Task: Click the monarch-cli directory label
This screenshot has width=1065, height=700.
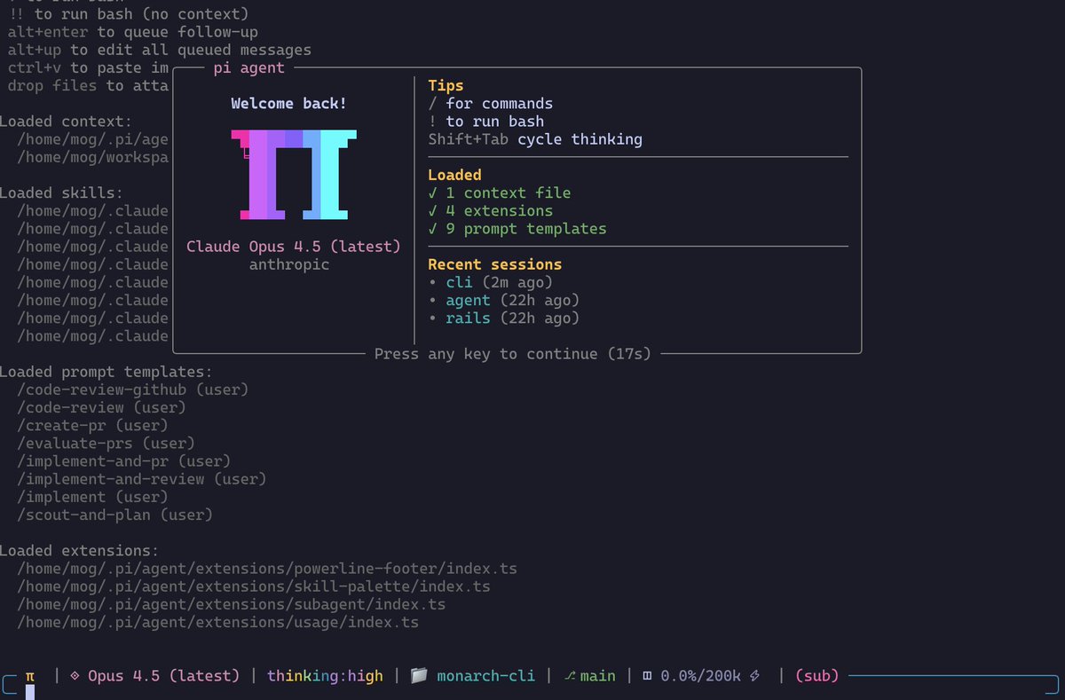Action: click(x=485, y=676)
